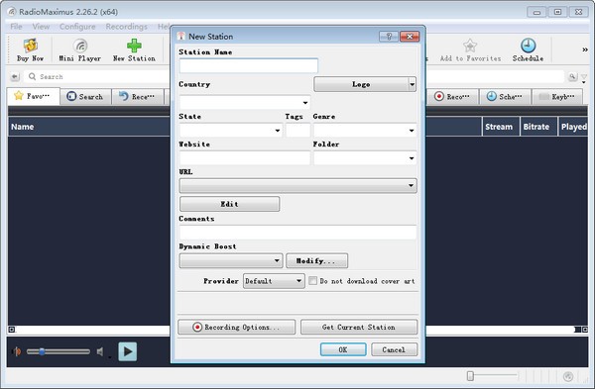Open the small dropdown arrow near speaker
Screen dimensions: 595x389
[110, 357]
